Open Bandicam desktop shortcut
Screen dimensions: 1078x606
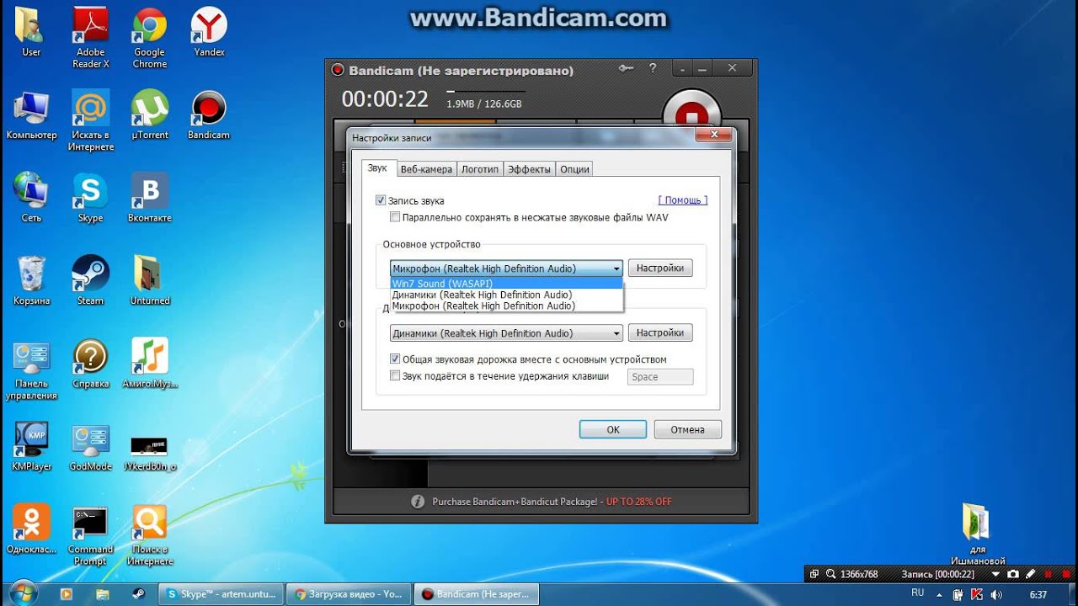[208, 115]
